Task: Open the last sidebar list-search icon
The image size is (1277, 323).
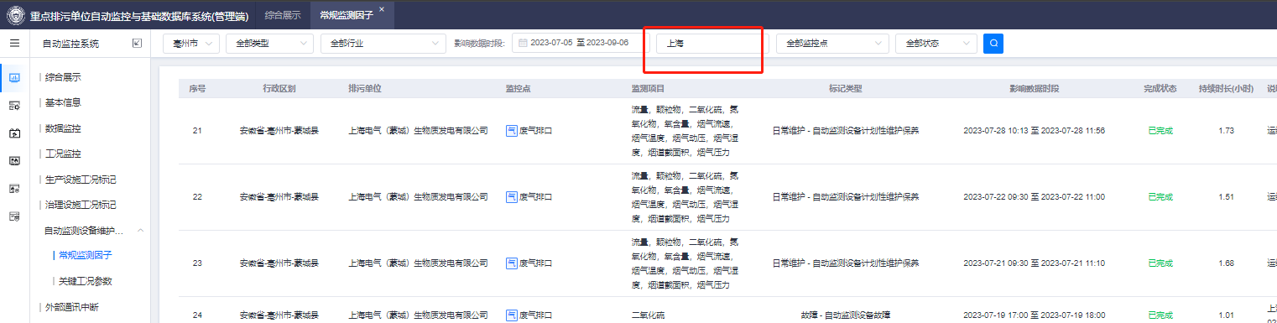Action: [x=14, y=216]
